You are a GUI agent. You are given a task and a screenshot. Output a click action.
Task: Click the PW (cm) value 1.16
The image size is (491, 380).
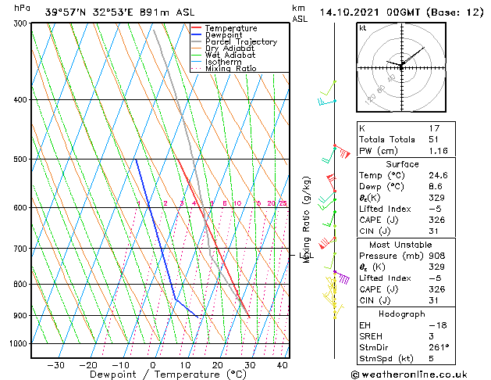coord(439,151)
